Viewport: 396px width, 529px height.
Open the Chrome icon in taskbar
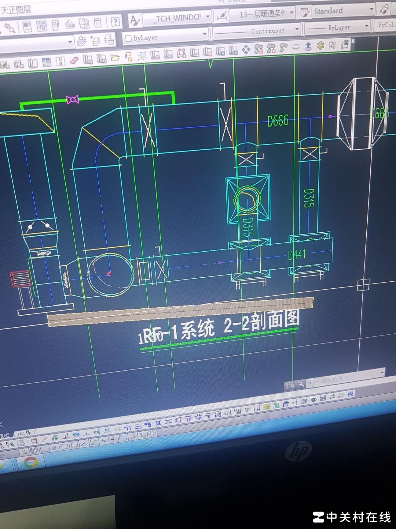click(x=31, y=463)
